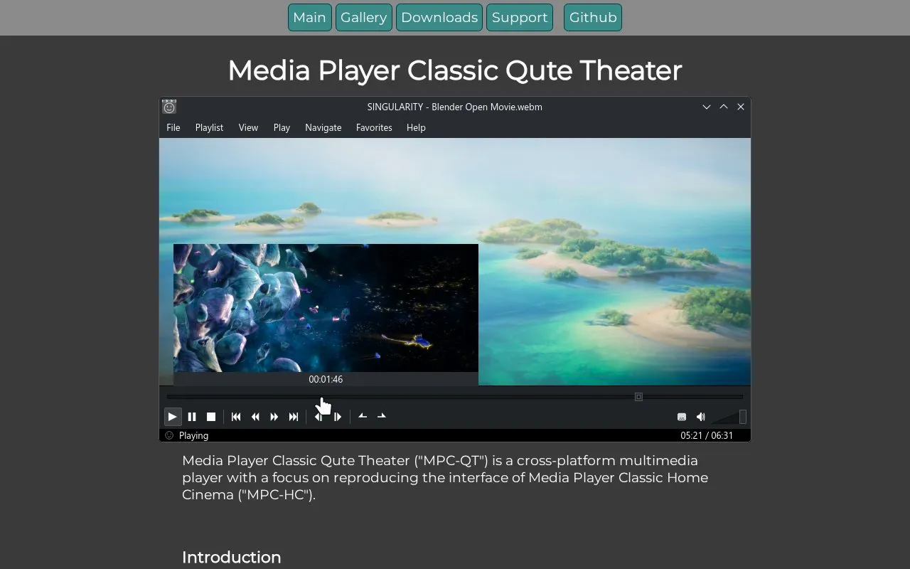The width and height of the screenshot is (910, 569).
Task: Open the Gallery page
Action: click(x=363, y=18)
